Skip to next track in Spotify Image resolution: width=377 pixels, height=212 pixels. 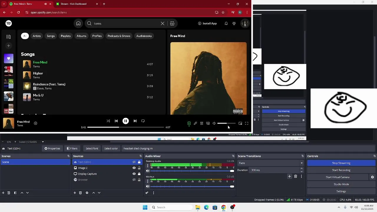point(135,121)
